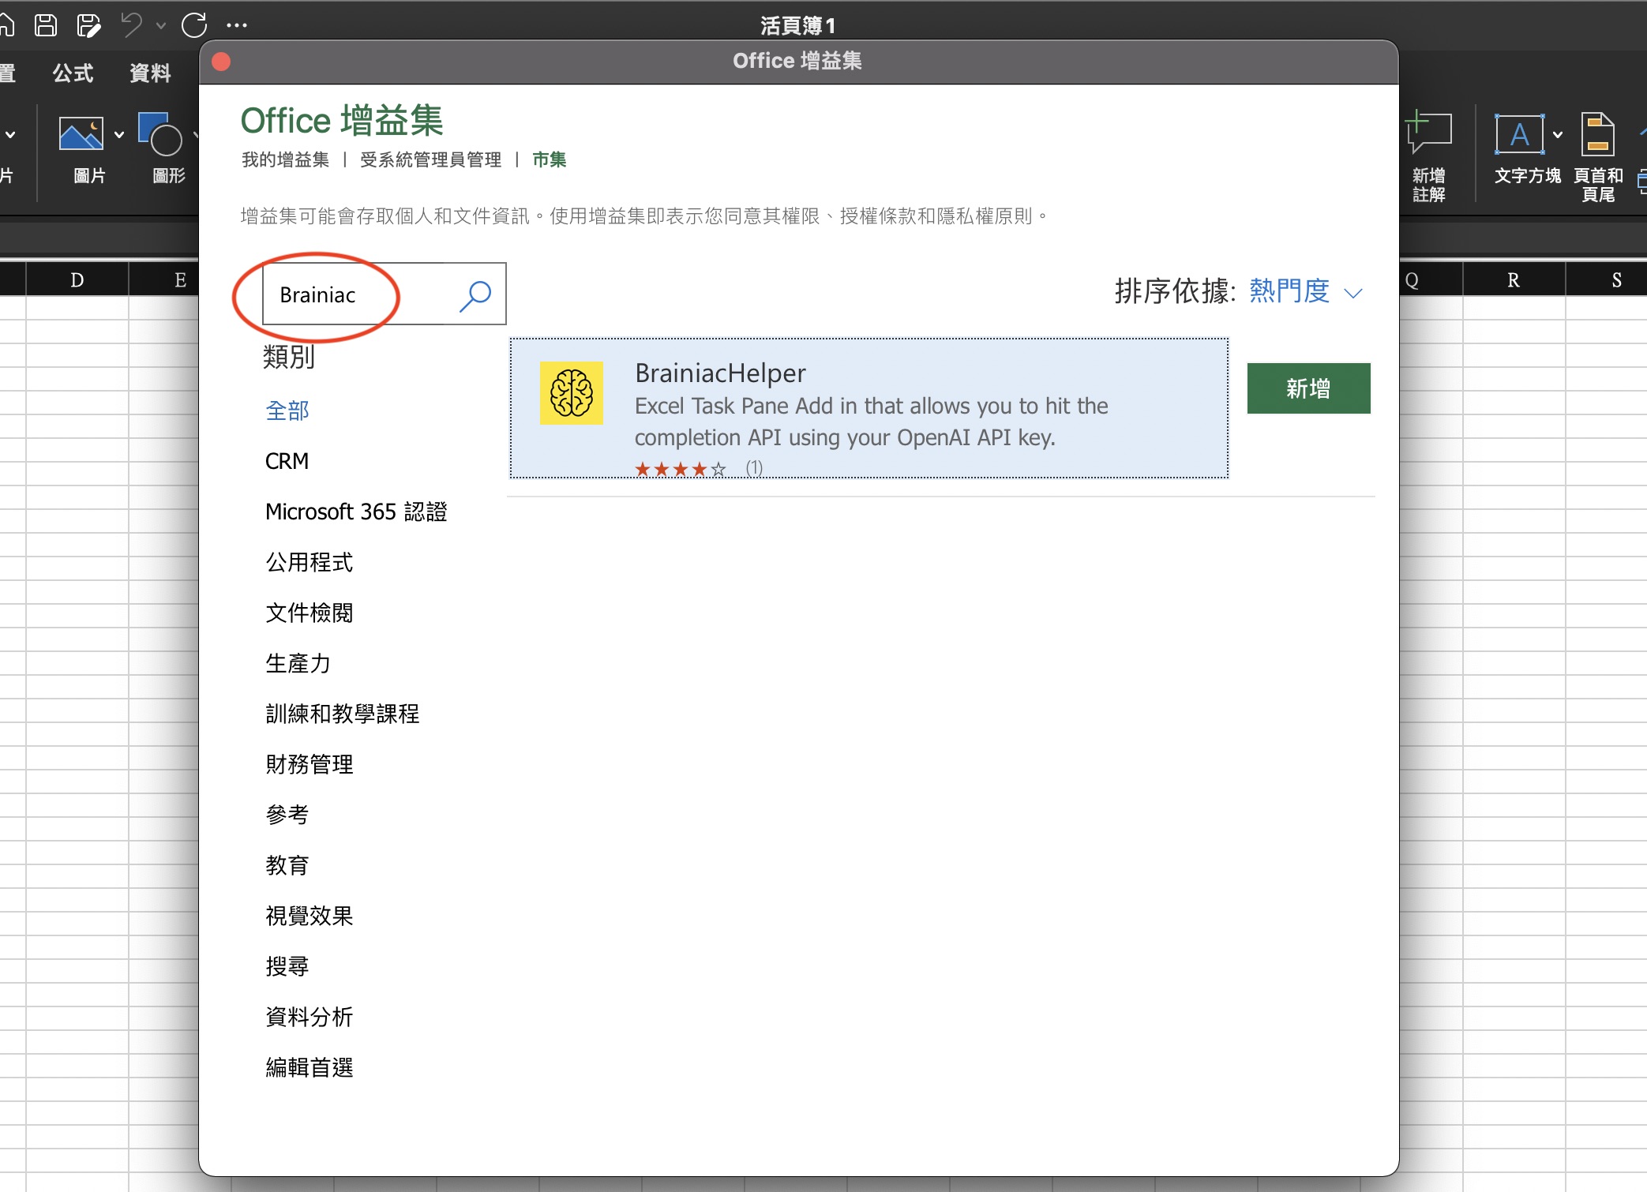Click the BrainiacHelper star rating
The height and width of the screenshot is (1192, 1647).
coord(680,469)
